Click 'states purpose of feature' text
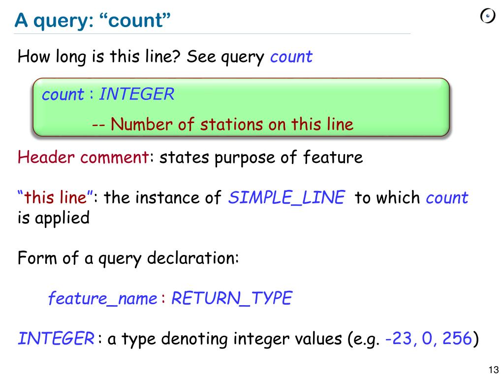The height and width of the screenshot is (378, 504). [x=261, y=157]
